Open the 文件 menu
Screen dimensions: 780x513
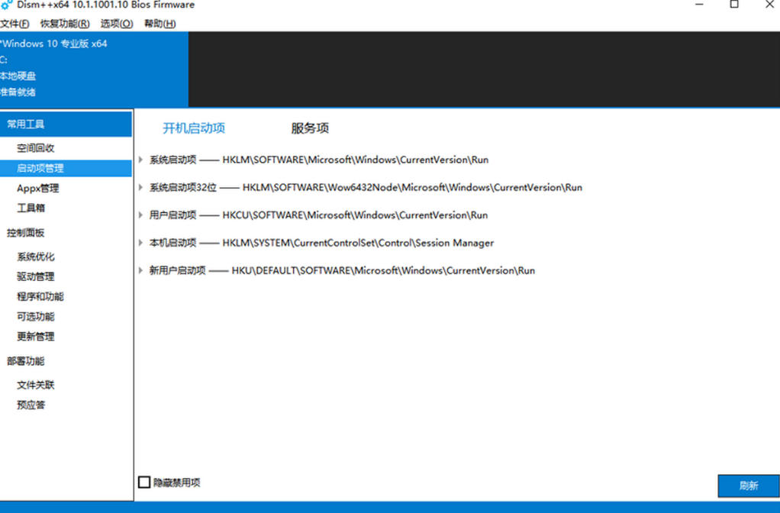pyautogui.click(x=15, y=24)
